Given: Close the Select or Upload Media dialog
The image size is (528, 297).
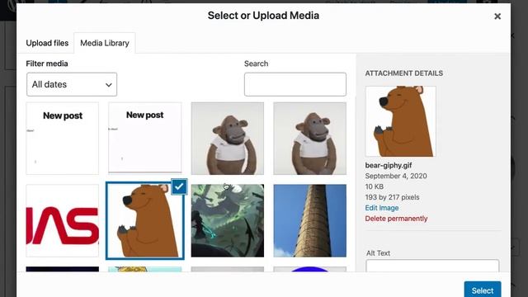Looking at the screenshot, I should click(497, 16).
